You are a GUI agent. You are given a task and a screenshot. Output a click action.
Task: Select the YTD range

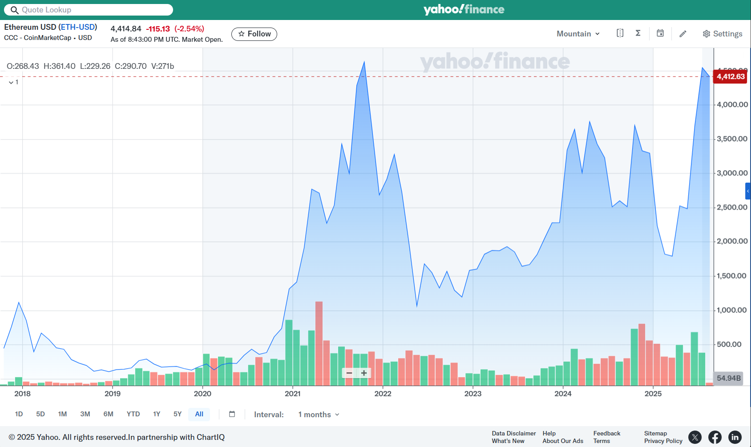pyautogui.click(x=133, y=414)
